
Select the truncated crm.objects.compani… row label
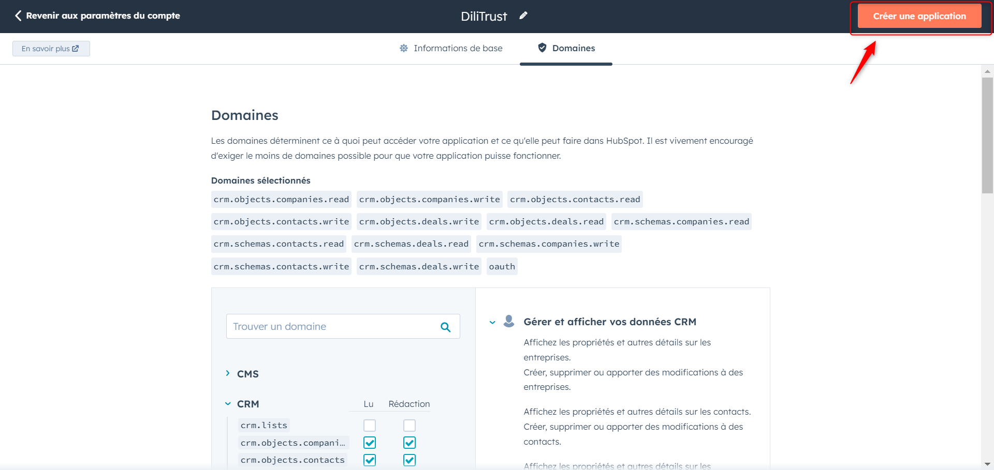[x=293, y=443]
